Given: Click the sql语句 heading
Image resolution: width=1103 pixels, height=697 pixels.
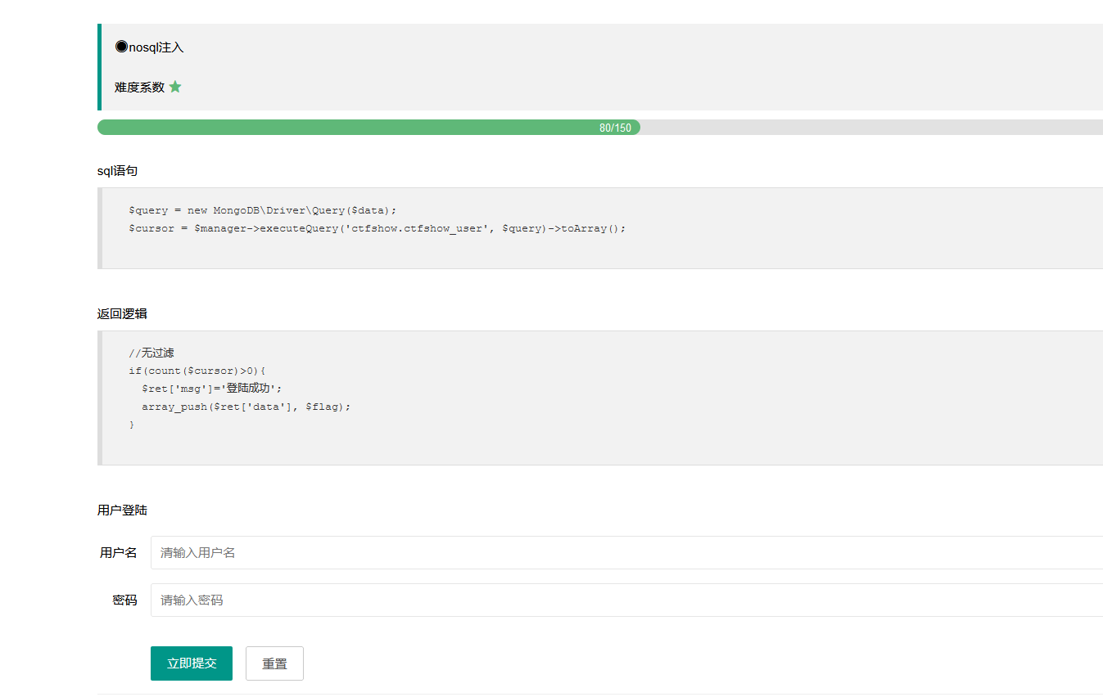Looking at the screenshot, I should click(118, 171).
